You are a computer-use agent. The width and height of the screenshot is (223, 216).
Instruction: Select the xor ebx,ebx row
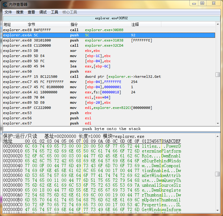tap(109, 51)
